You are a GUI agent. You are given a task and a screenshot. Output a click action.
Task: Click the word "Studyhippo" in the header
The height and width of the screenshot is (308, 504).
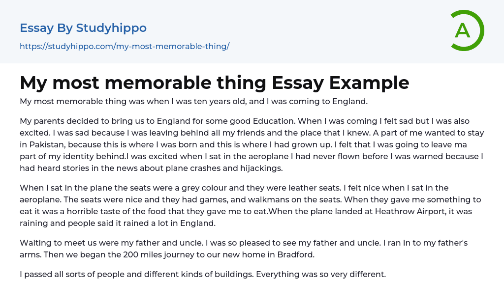click(x=111, y=28)
